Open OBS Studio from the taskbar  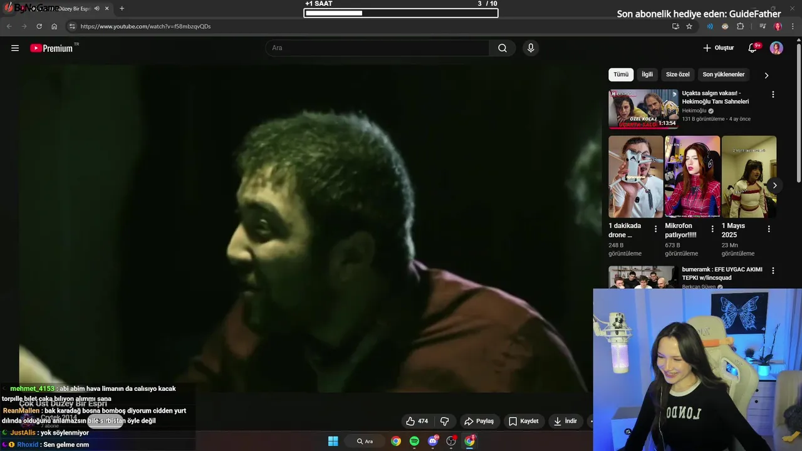tap(451, 441)
